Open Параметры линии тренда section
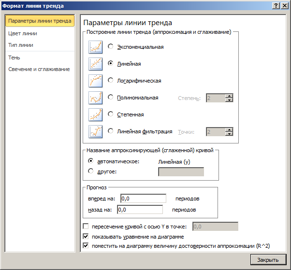Viewport: 291px width, 270px height. click(40, 21)
